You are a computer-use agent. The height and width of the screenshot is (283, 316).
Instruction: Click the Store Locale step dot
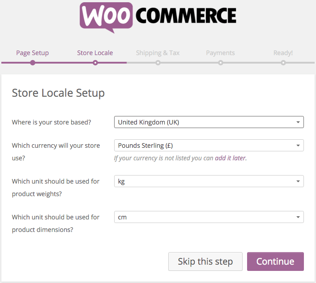95,63
